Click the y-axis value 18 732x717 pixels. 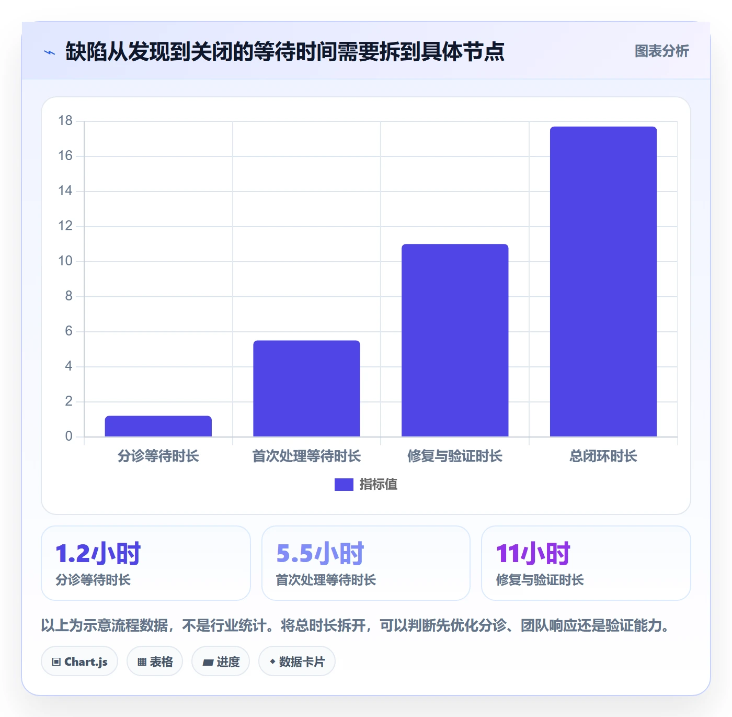(x=65, y=121)
